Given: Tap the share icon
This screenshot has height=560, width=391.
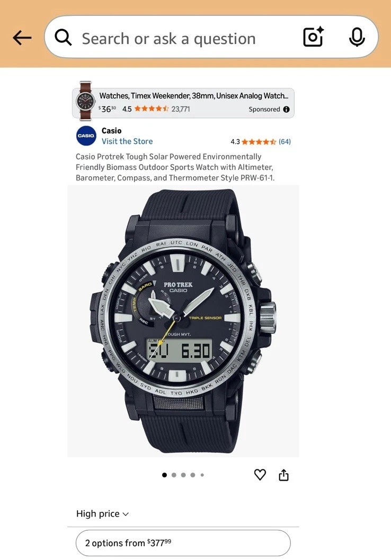Looking at the screenshot, I should tap(284, 475).
